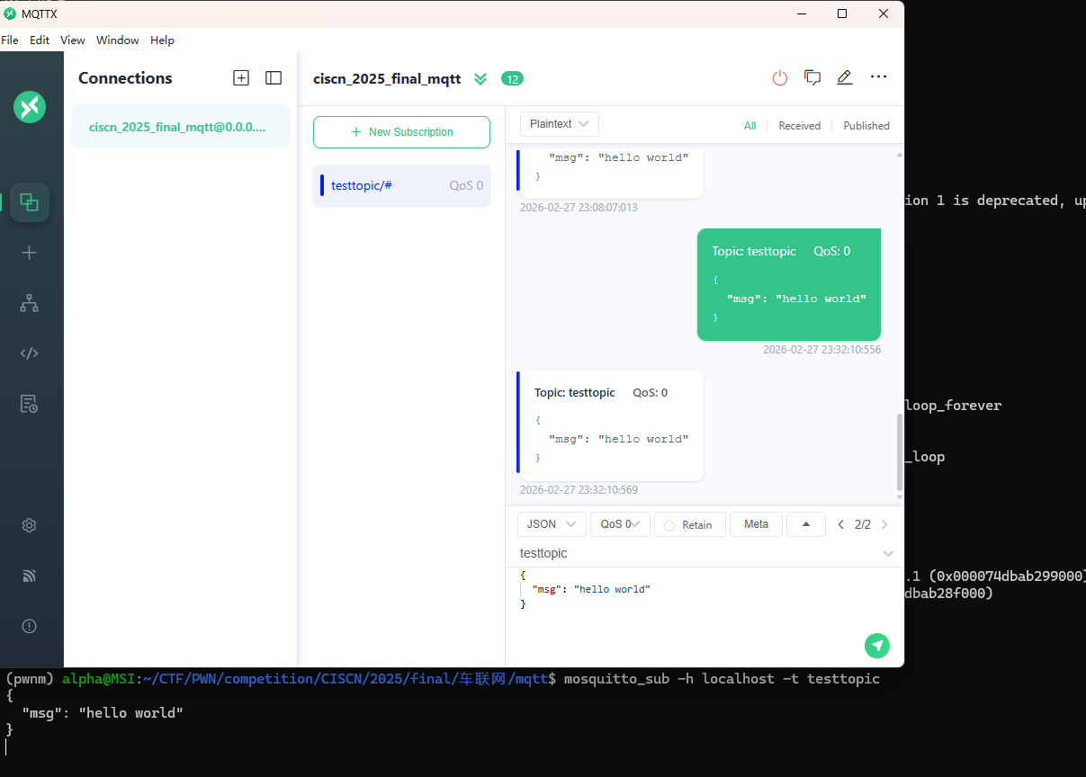Viewport: 1086px width, 777px height.
Task: Open new window chat icon
Action: click(812, 78)
